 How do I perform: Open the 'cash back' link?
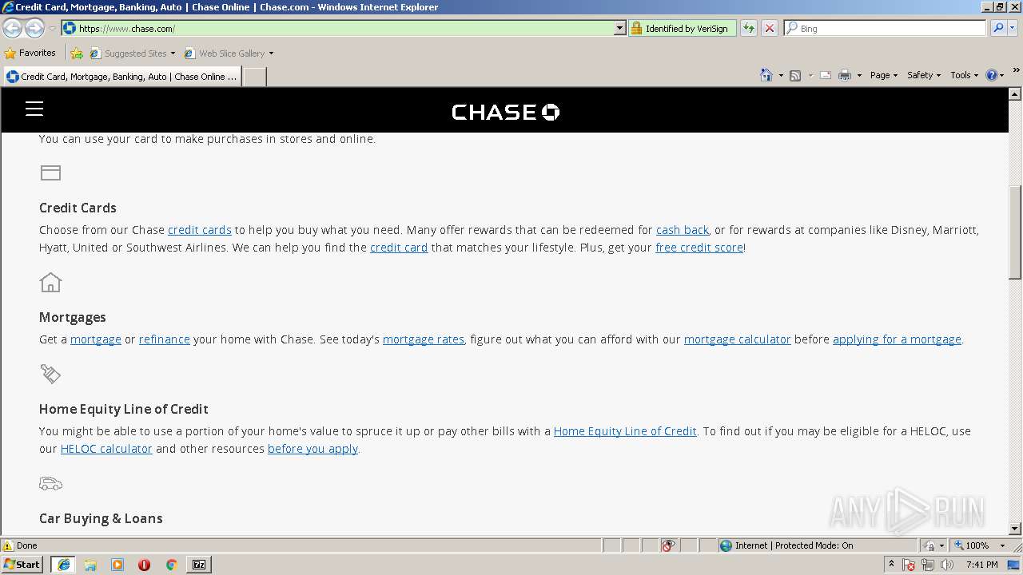point(683,230)
